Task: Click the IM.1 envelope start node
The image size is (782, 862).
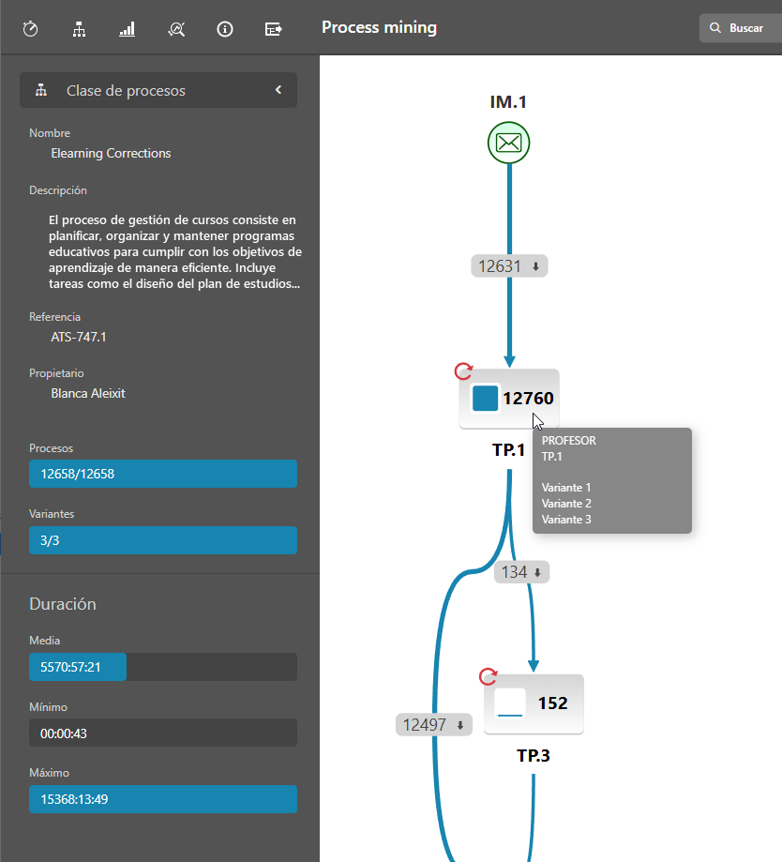Action: pyautogui.click(x=508, y=143)
